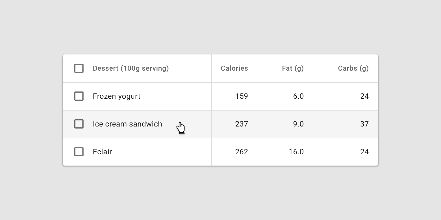Toggle the select-all checkbox in the header
441x220 pixels.
[79, 68]
